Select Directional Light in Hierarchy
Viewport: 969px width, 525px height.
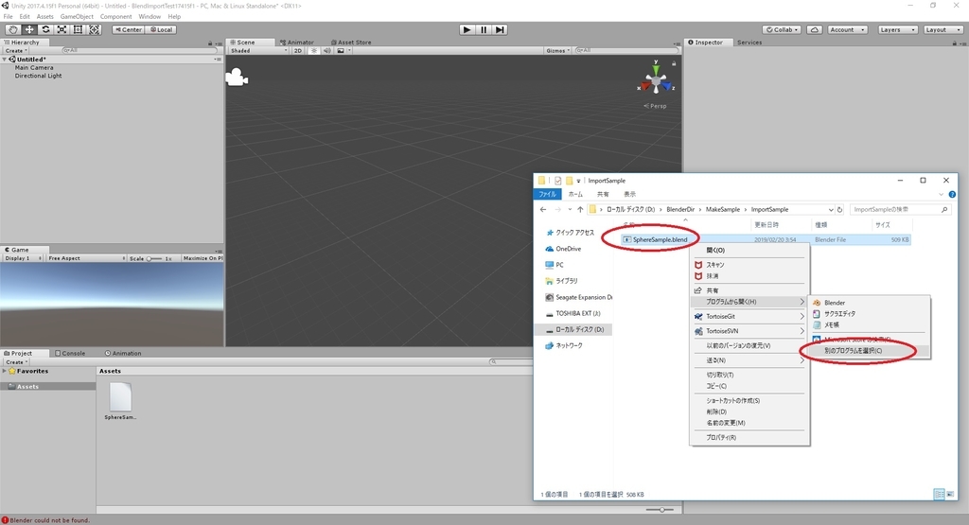[x=38, y=76]
